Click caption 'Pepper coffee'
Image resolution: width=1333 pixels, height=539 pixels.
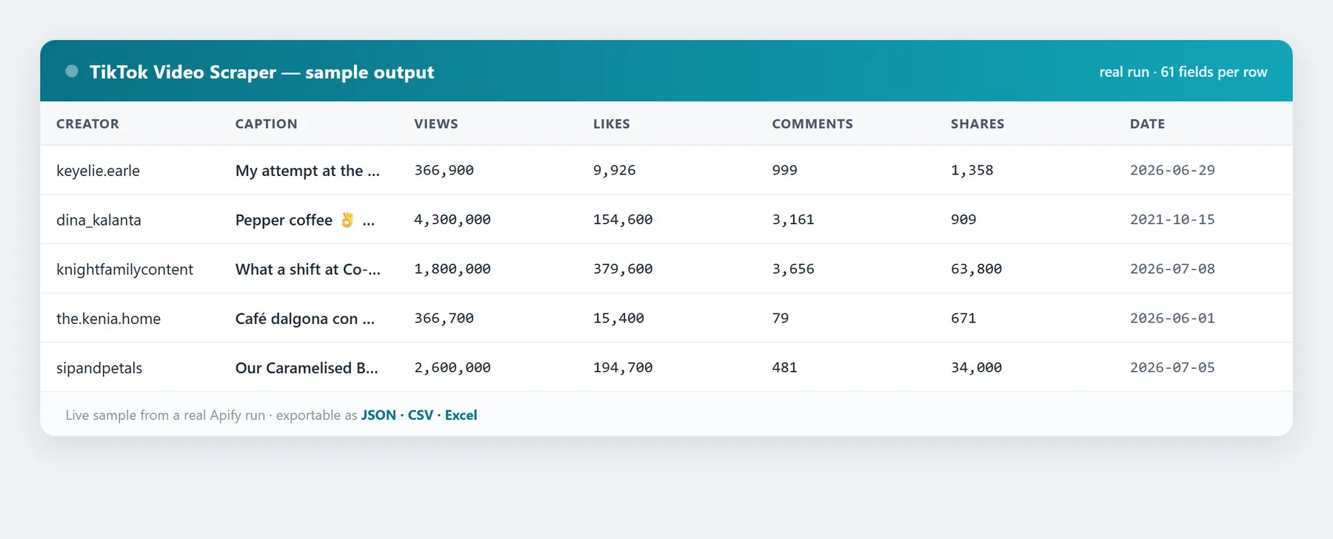284,220
